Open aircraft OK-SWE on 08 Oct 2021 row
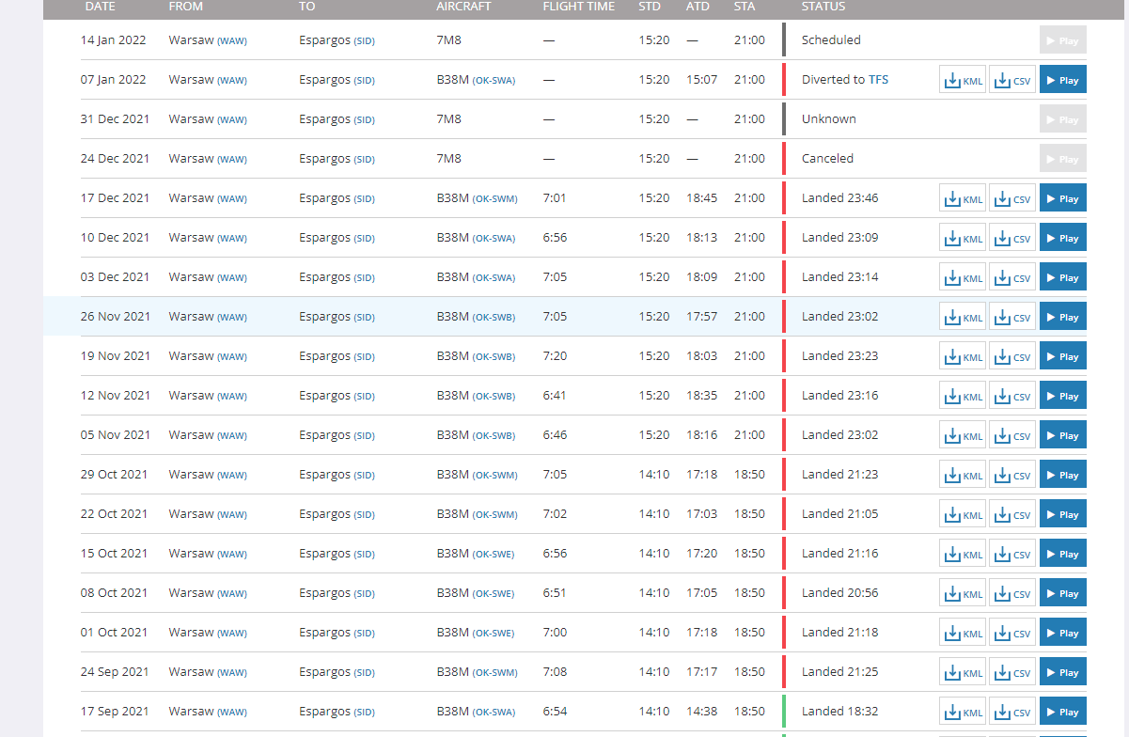 (x=494, y=594)
